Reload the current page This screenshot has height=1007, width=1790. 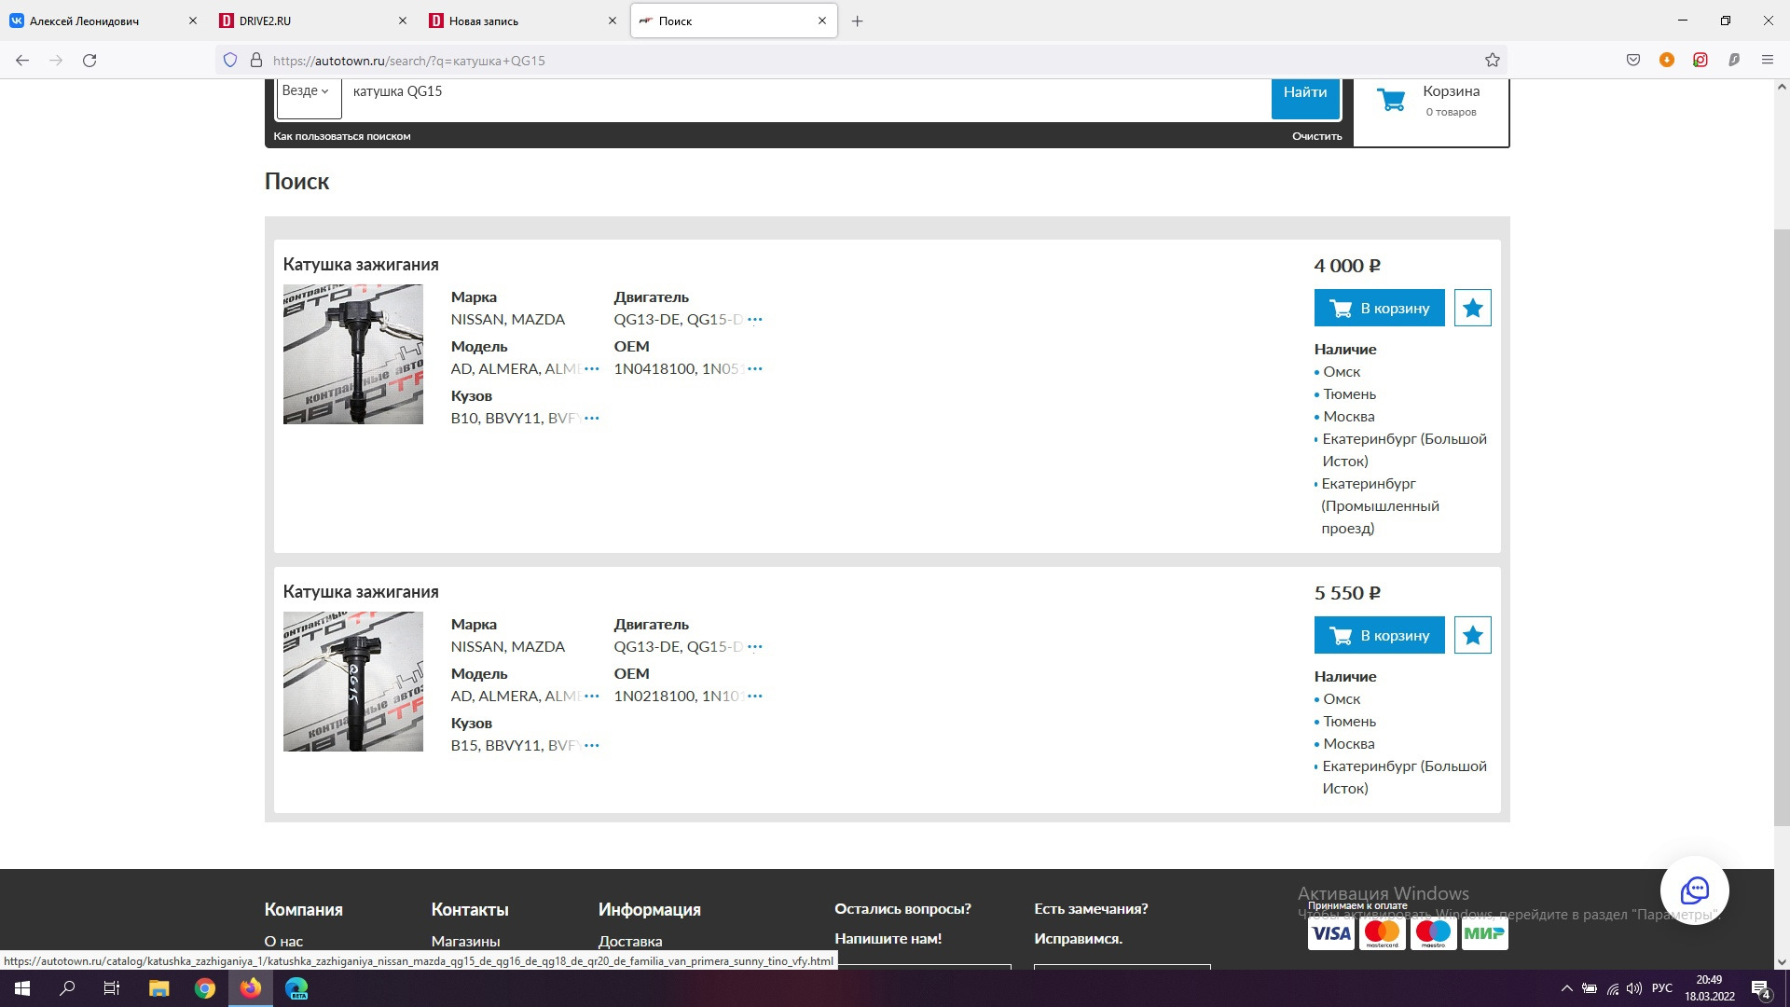tap(89, 61)
